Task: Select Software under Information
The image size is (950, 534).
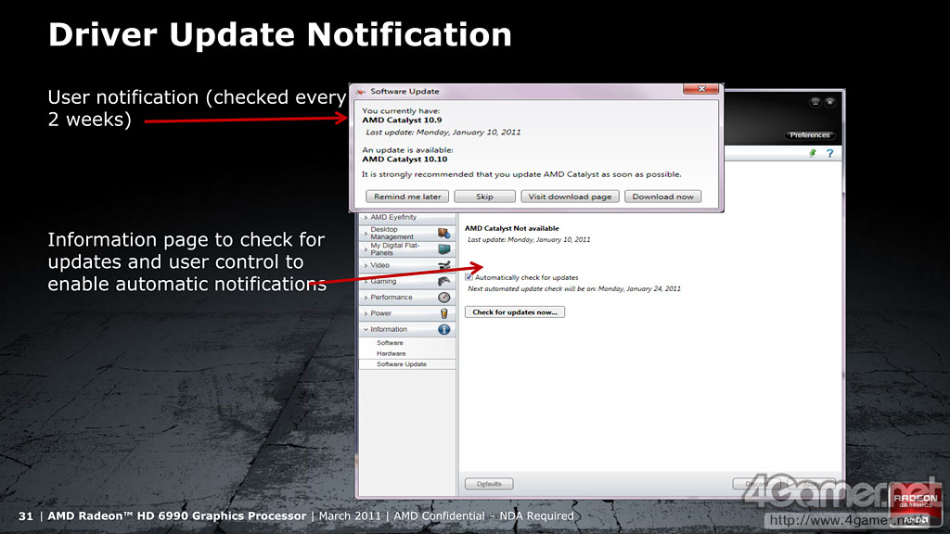Action: click(390, 343)
